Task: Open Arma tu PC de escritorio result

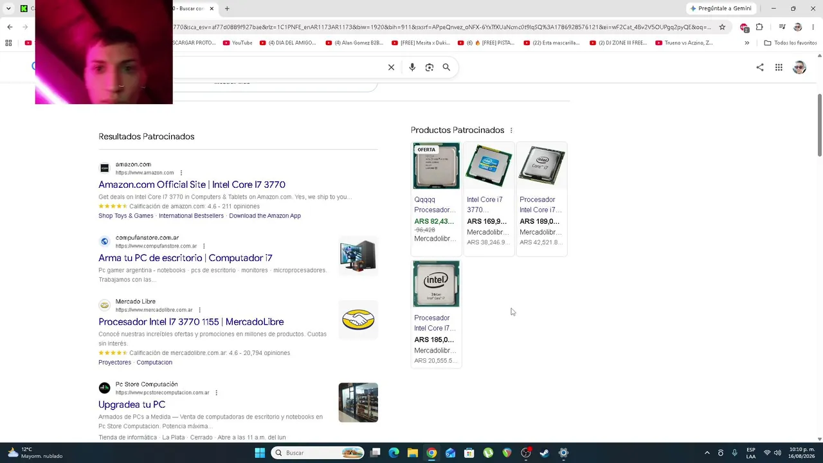Action: coord(185,258)
